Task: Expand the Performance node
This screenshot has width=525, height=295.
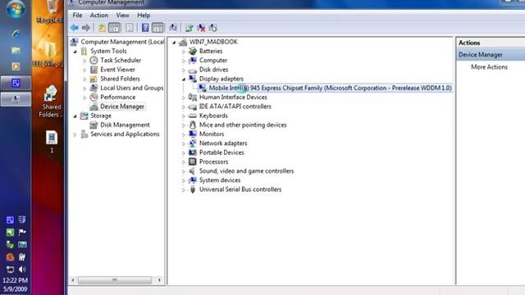Action: (x=84, y=98)
